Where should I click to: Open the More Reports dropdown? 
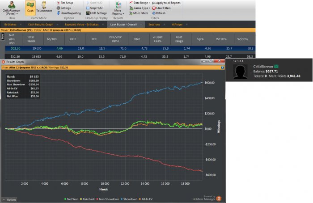pyautogui.click(x=118, y=9)
